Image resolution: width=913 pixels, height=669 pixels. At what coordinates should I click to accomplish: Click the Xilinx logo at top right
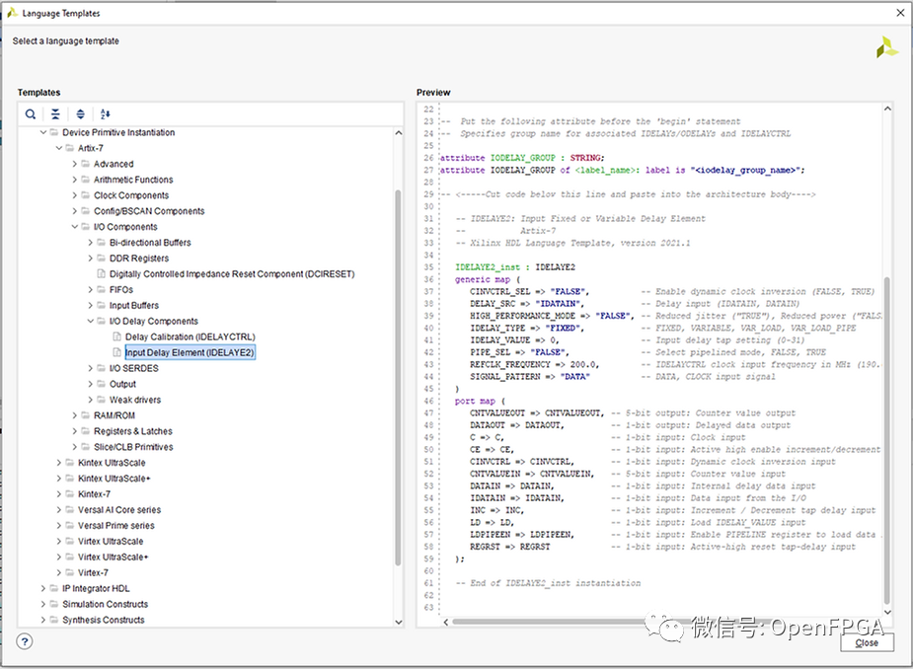pos(886,48)
